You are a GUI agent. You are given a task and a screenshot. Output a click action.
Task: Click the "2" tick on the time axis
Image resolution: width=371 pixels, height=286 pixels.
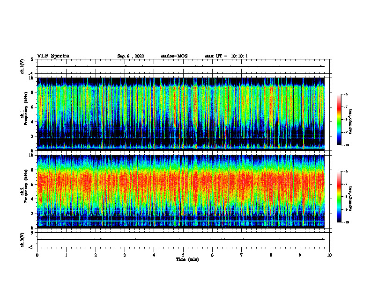[96, 255]
